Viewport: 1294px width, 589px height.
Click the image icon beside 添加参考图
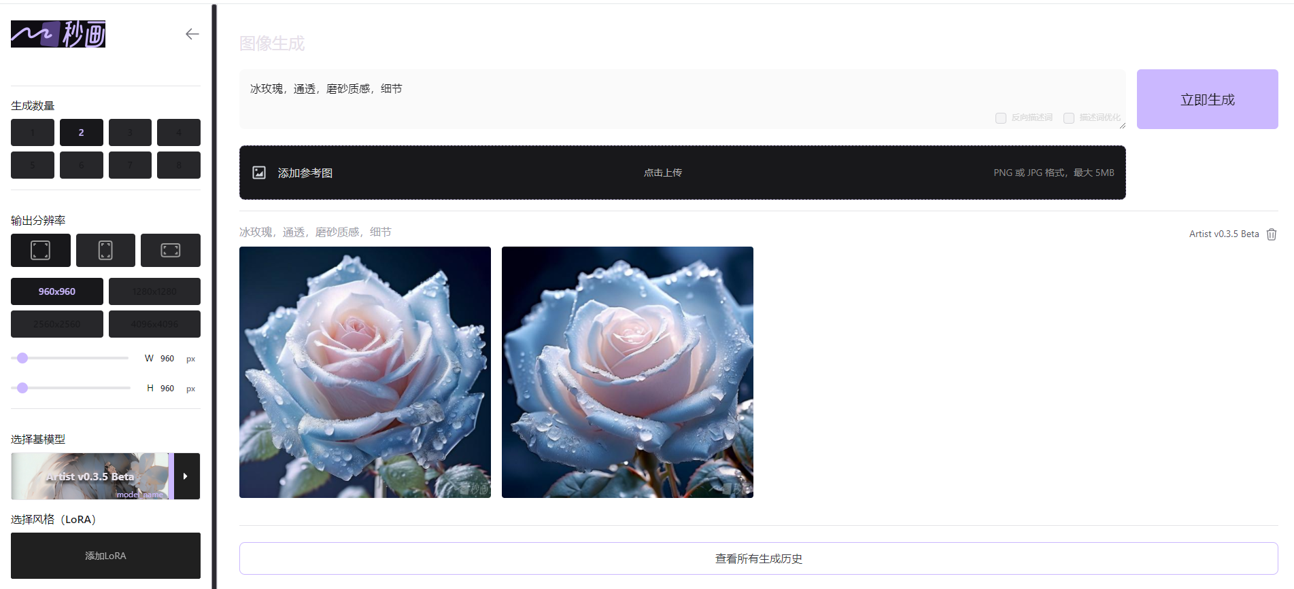pyautogui.click(x=259, y=173)
